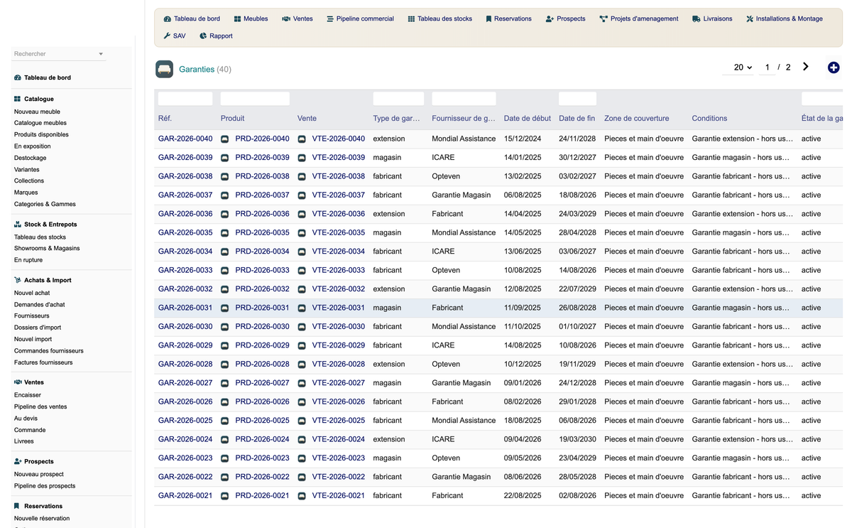This screenshot has width=852, height=528.
Task: Open the Pipeline commercial menu
Action: pyautogui.click(x=360, y=18)
